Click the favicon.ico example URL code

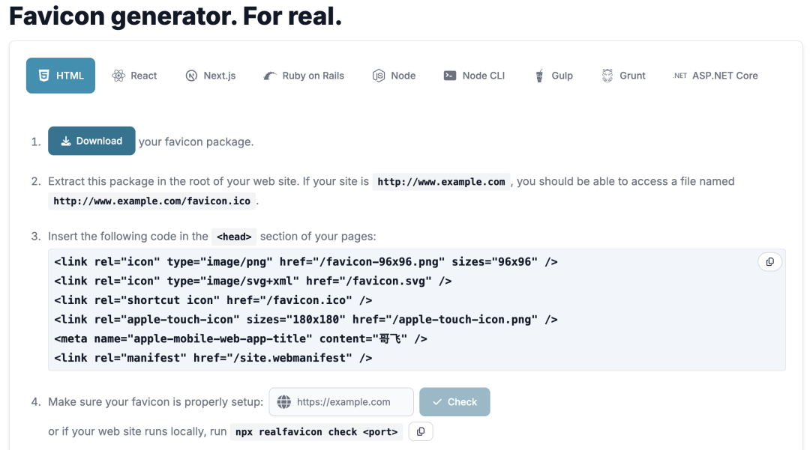[x=151, y=201]
